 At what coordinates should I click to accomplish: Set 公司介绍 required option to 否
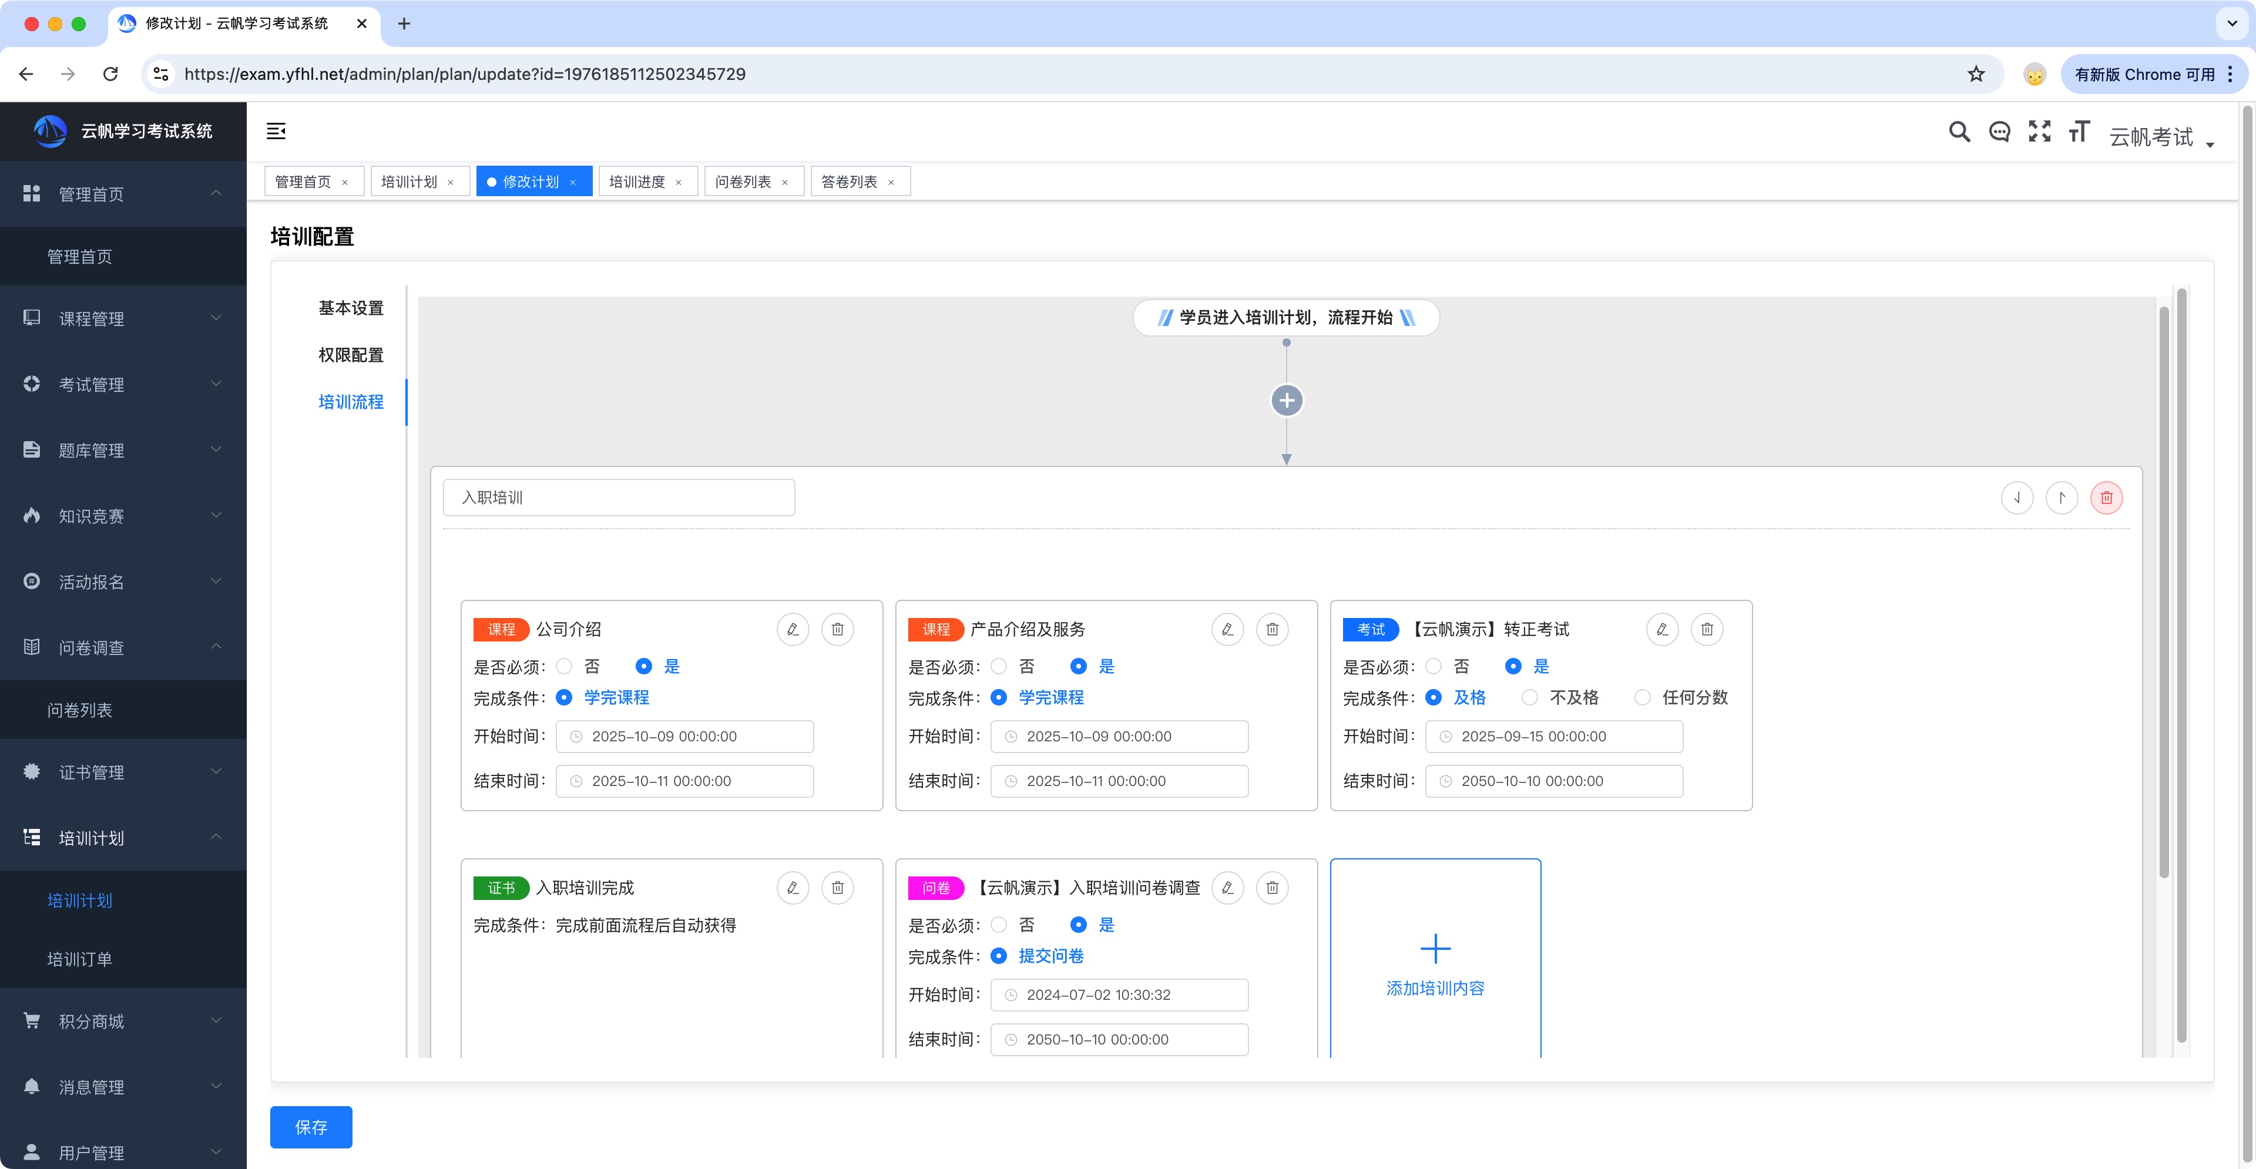click(565, 666)
